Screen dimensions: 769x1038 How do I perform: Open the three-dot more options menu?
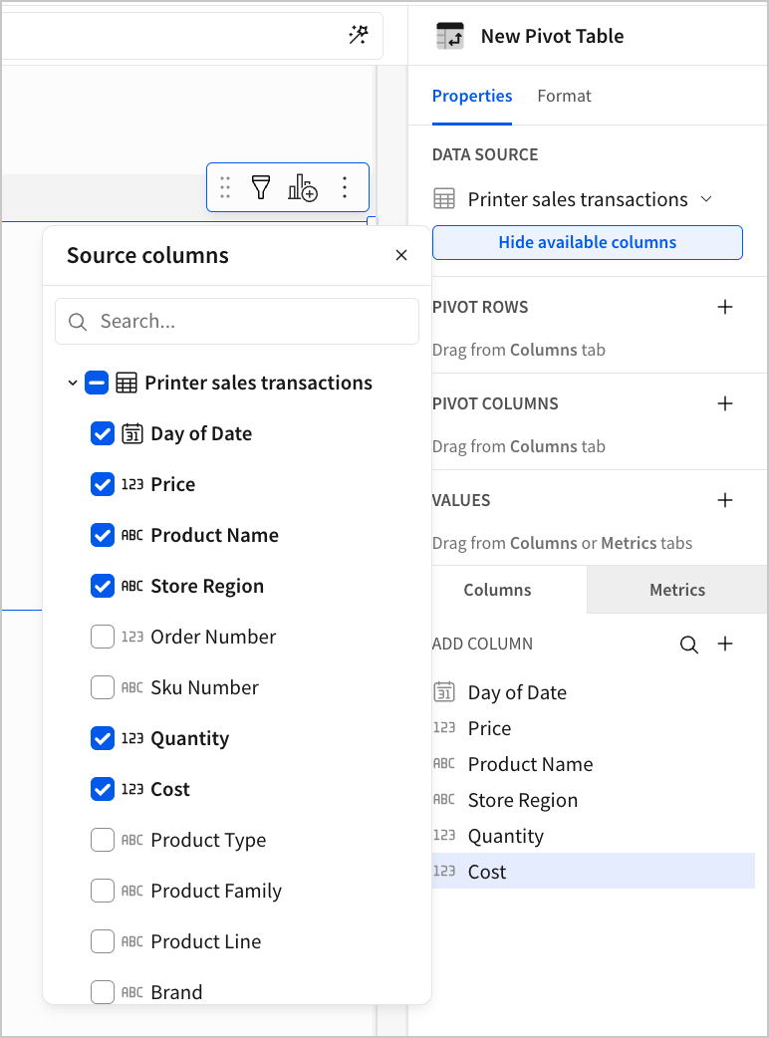click(345, 187)
